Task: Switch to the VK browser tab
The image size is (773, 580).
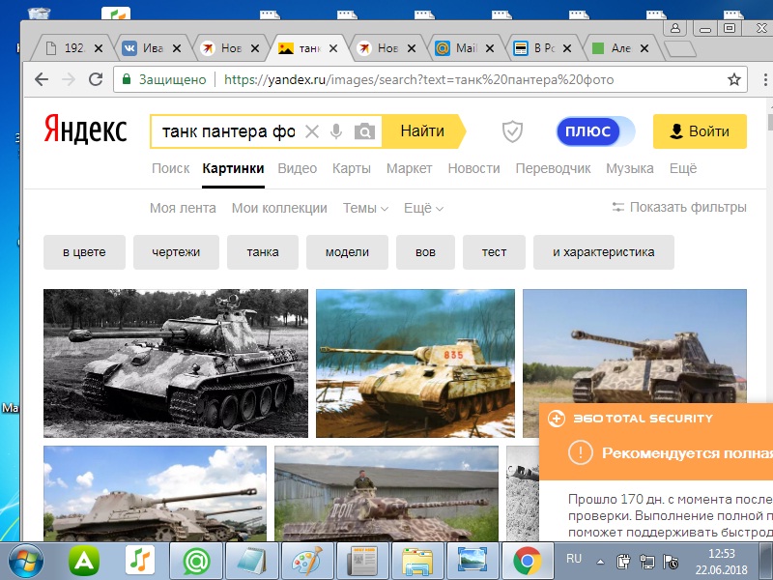Action: (x=151, y=48)
